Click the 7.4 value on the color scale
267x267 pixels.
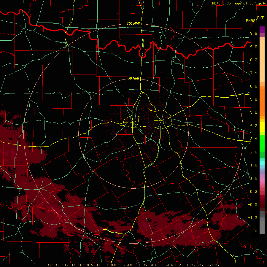pyautogui.click(x=254, y=73)
